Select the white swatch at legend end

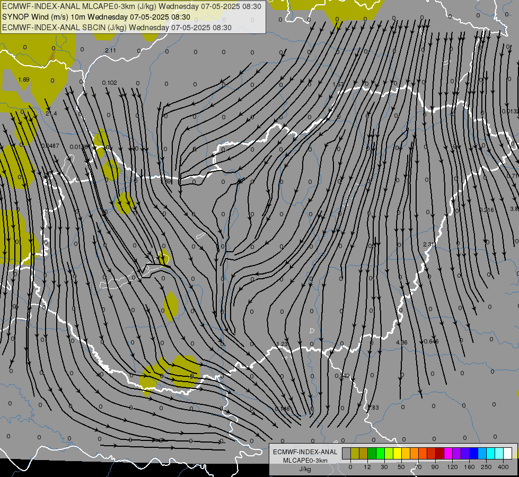(508, 453)
